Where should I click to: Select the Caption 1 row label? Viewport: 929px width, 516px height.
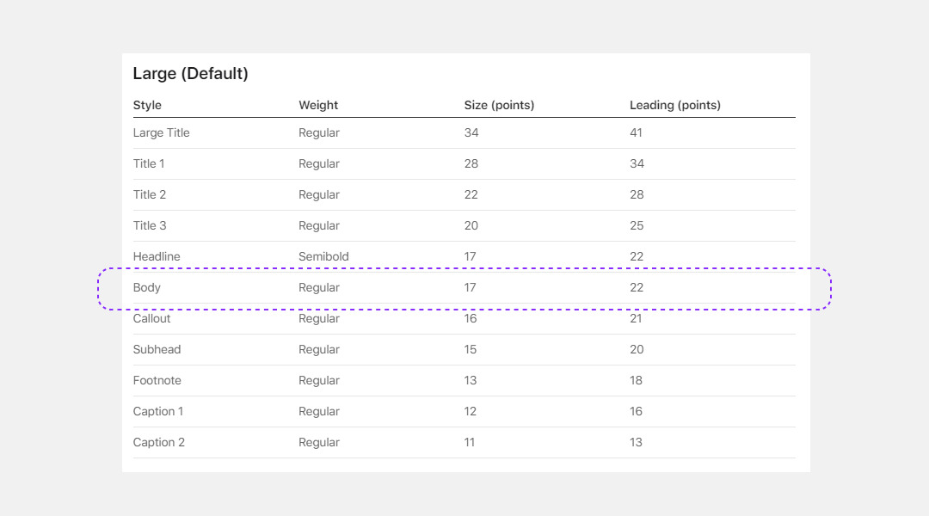158,411
